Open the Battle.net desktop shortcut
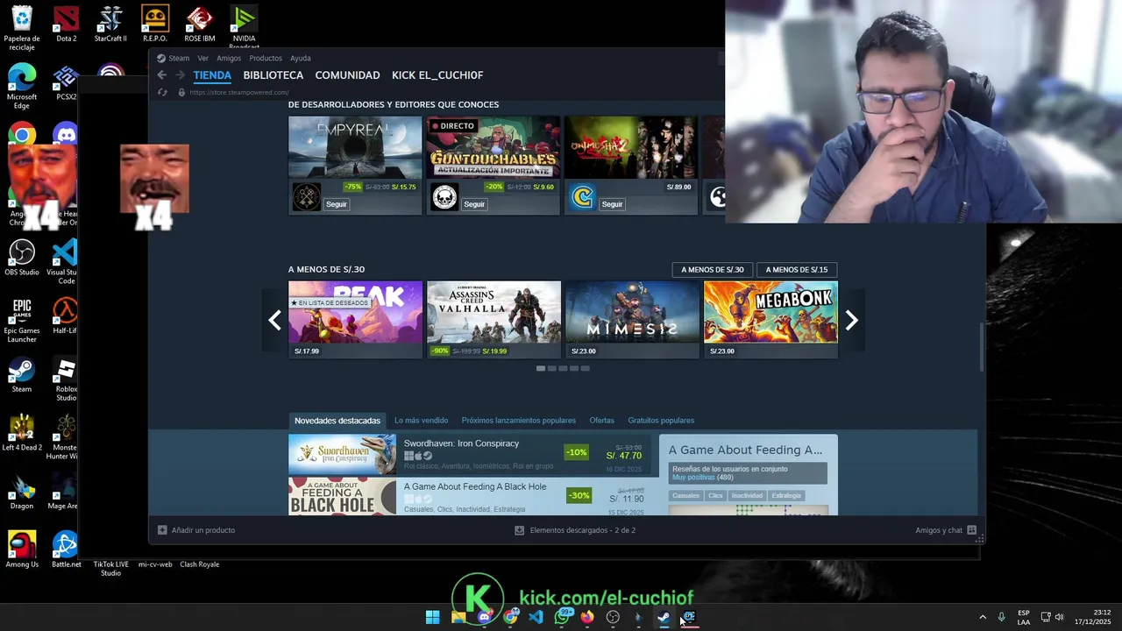This screenshot has width=1122, height=631. tap(66, 549)
